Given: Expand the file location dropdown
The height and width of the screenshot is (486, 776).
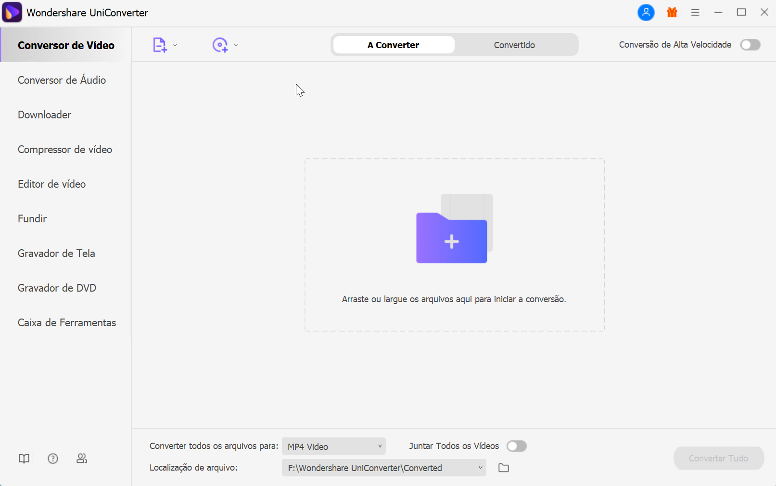Looking at the screenshot, I should coord(480,468).
